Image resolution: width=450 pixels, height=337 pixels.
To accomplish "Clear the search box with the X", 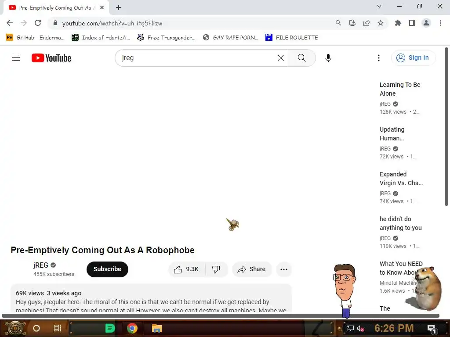I will click(281, 58).
